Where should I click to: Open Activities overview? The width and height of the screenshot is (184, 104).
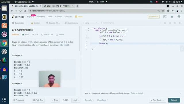click(5, 2)
